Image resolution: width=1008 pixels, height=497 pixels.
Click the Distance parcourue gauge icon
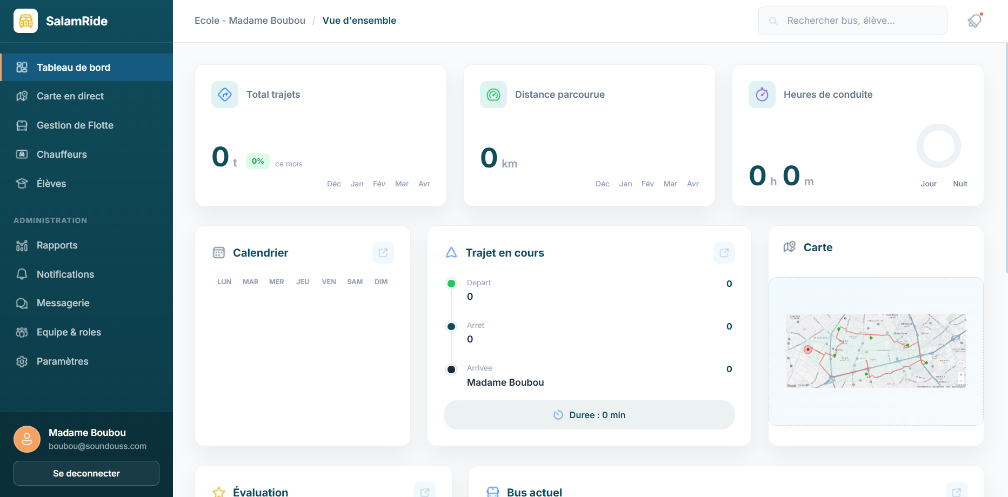[x=493, y=95]
